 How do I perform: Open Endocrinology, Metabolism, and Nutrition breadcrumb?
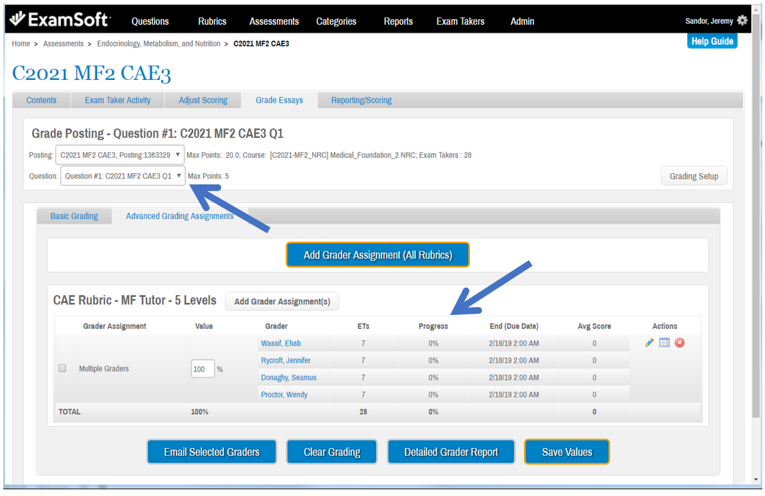click(x=158, y=43)
